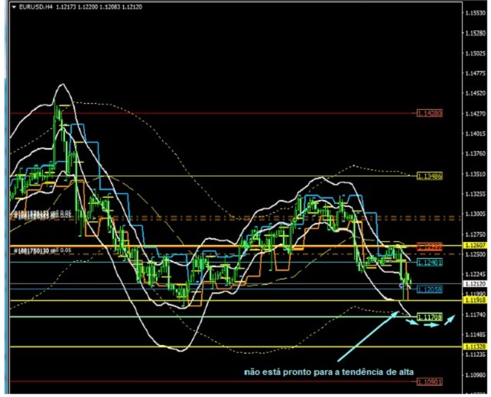491x397 pixels.
Task: Select the green 1.11708 level label
Action: 430,316
